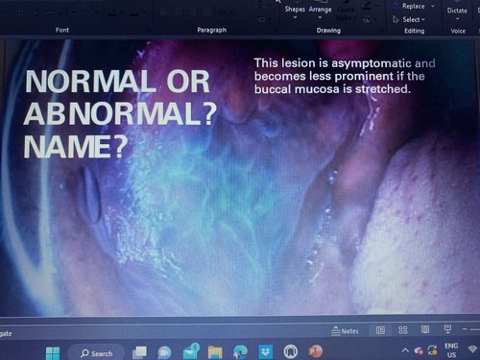Open Dropbox on the taskbar
Screen dimensions: 480x360
click(265, 352)
